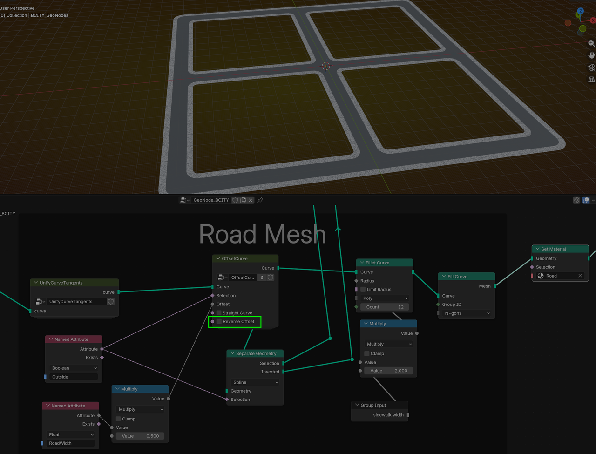Open the browse dropdown in OffsetCurve node

(x=223, y=278)
